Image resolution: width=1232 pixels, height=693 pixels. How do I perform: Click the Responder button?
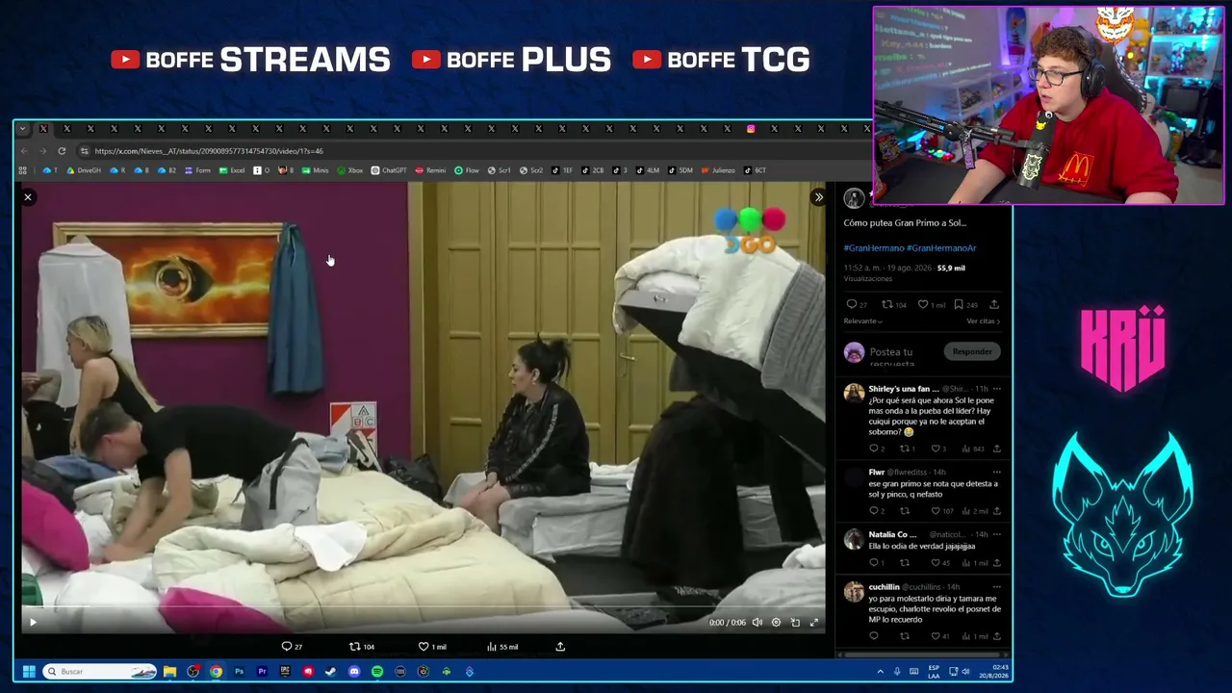(x=972, y=352)
